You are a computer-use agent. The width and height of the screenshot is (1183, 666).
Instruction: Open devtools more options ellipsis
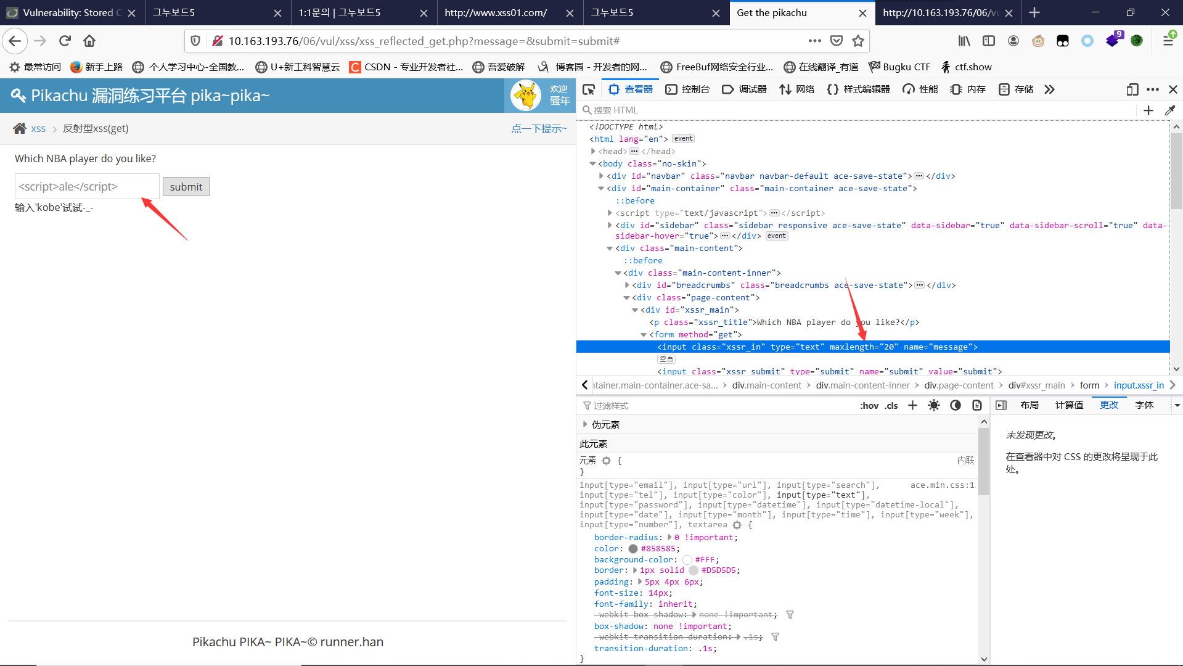pos(1153,89)
